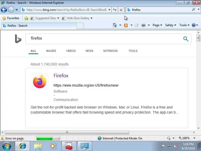The width and height of the screenshot is (201, 151).
Task: Click the security lock icon in status bar
Action: click(169, 138)
